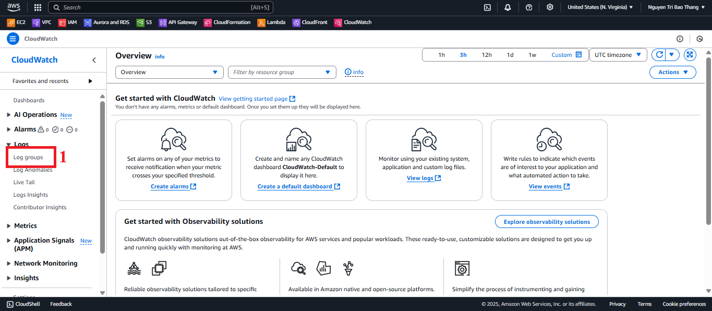Image resolution: width=712 pixels, height=311 pixels.
Task: Click the AWS search field
Action: coord(161,7)
